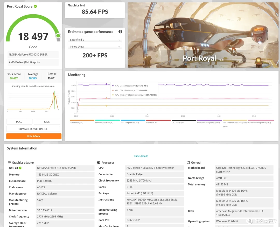Open the 1440p Ultra resolution dropdown
The width and height of the screenshot is (280, 227).
pos(95,47)
